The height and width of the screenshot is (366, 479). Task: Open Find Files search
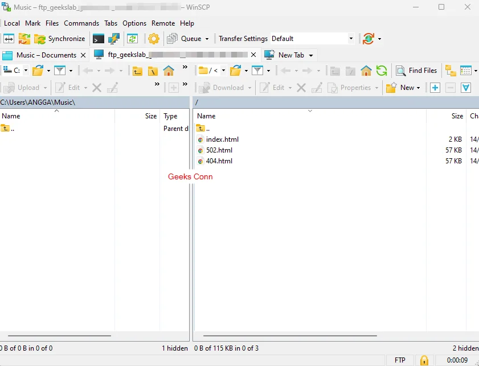pyautogui.click(x=416, y=70)
